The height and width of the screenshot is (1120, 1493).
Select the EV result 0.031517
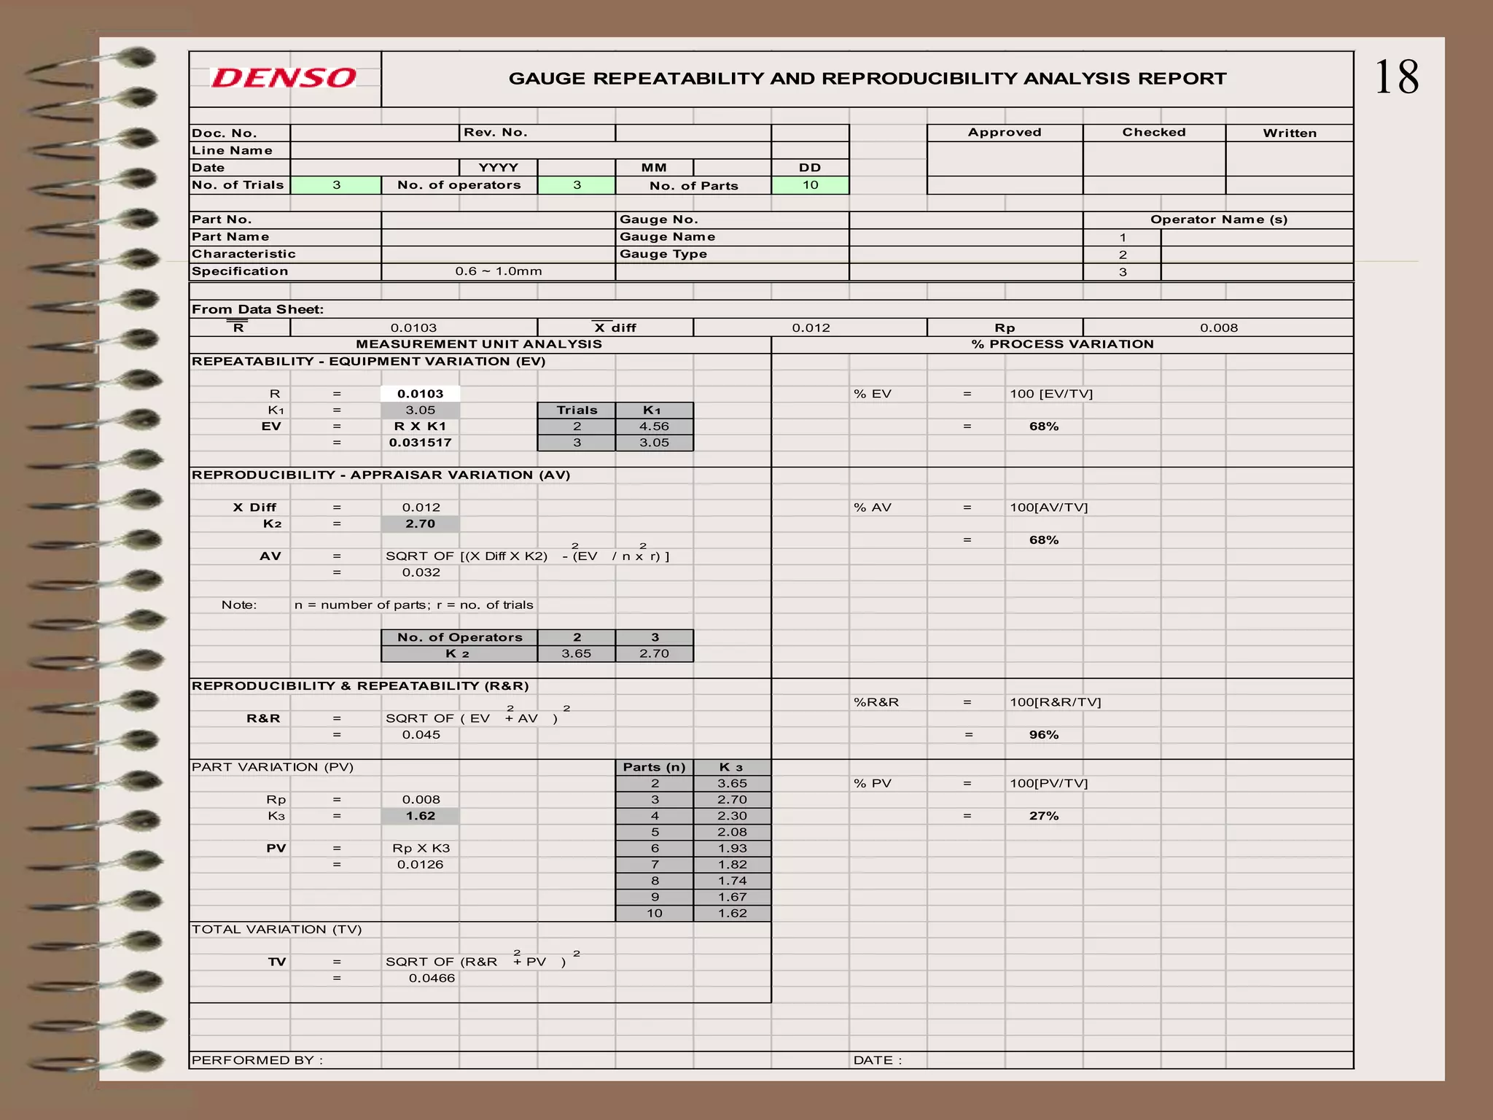tap(420, 443)
